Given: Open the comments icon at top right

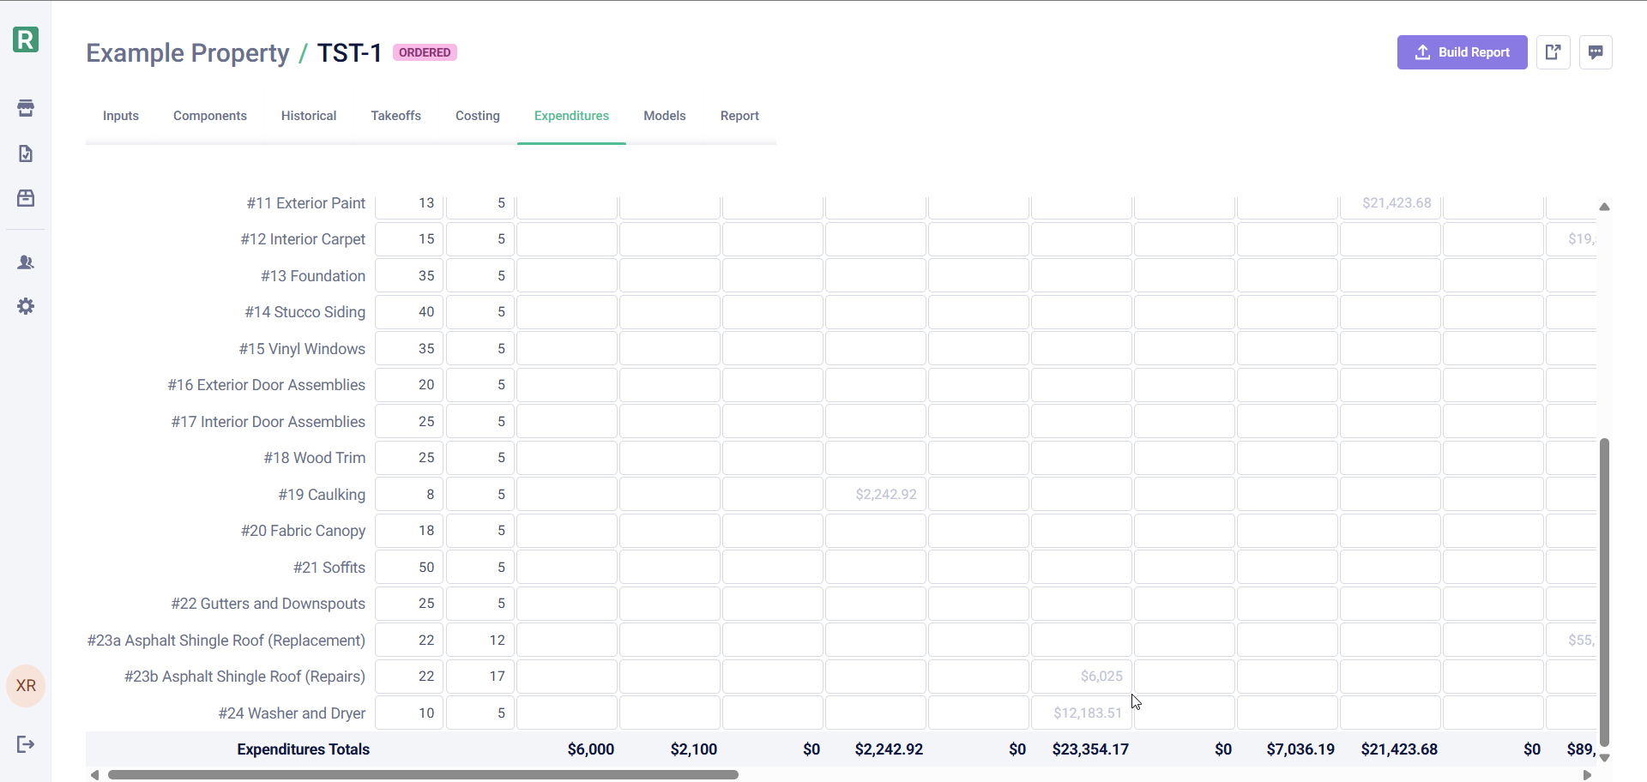Looking at the screenshot, I should (1596, 52).
